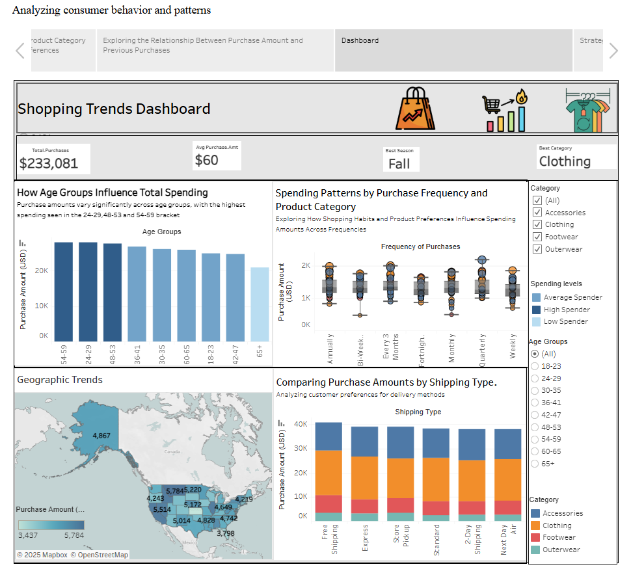Click Clothing orange legend swatch

coord(535,525)
